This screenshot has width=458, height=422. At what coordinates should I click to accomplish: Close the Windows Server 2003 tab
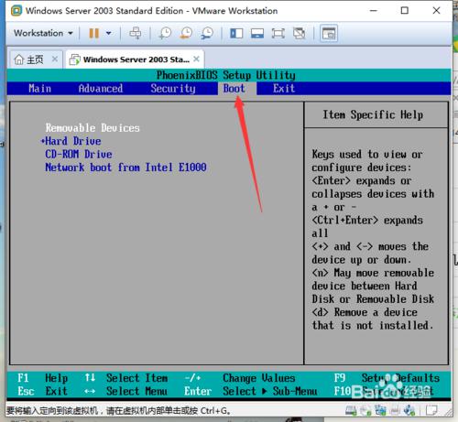196,59
